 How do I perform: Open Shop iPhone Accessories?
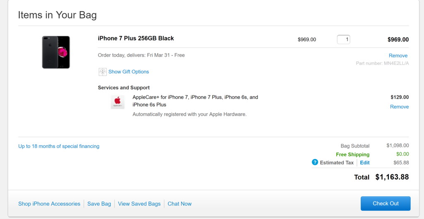point(49,204)
